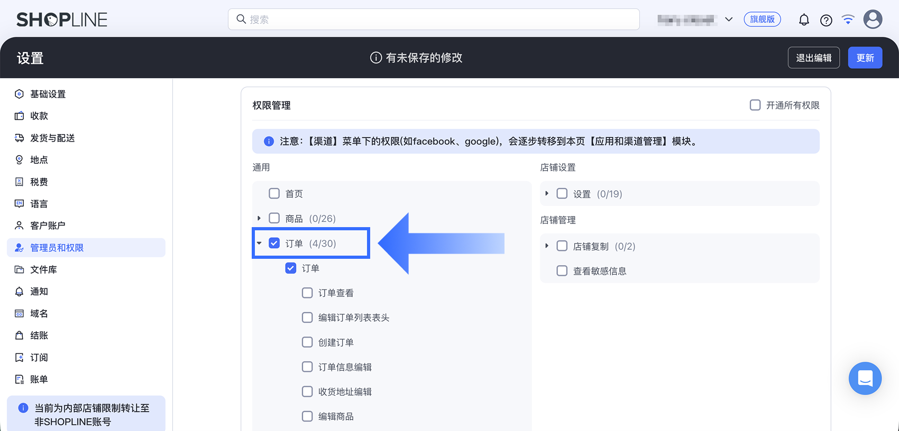Click the blue 更新 button
Screen dimensions: 899x431
pyautogui.click(x=865, y=58)
